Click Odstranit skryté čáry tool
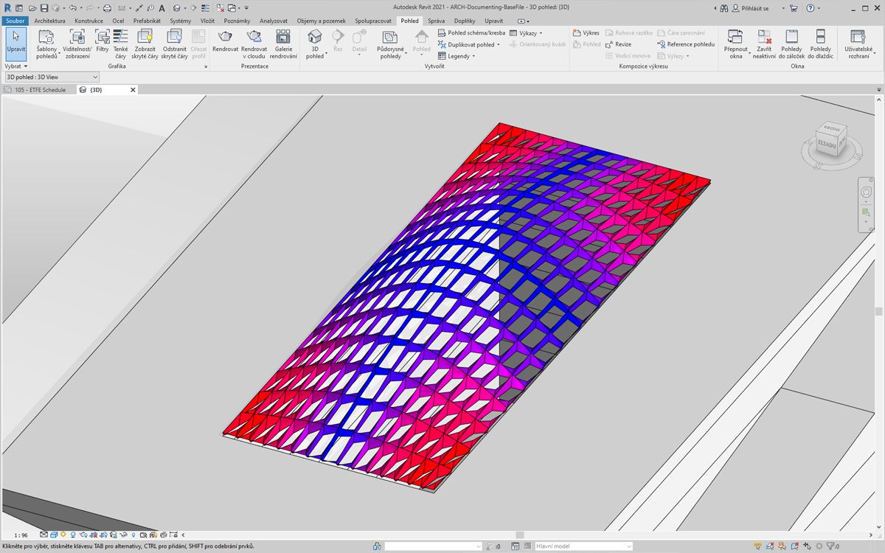Screen dimensions: 885x553 pyautogui.click(x=175, y=44)
